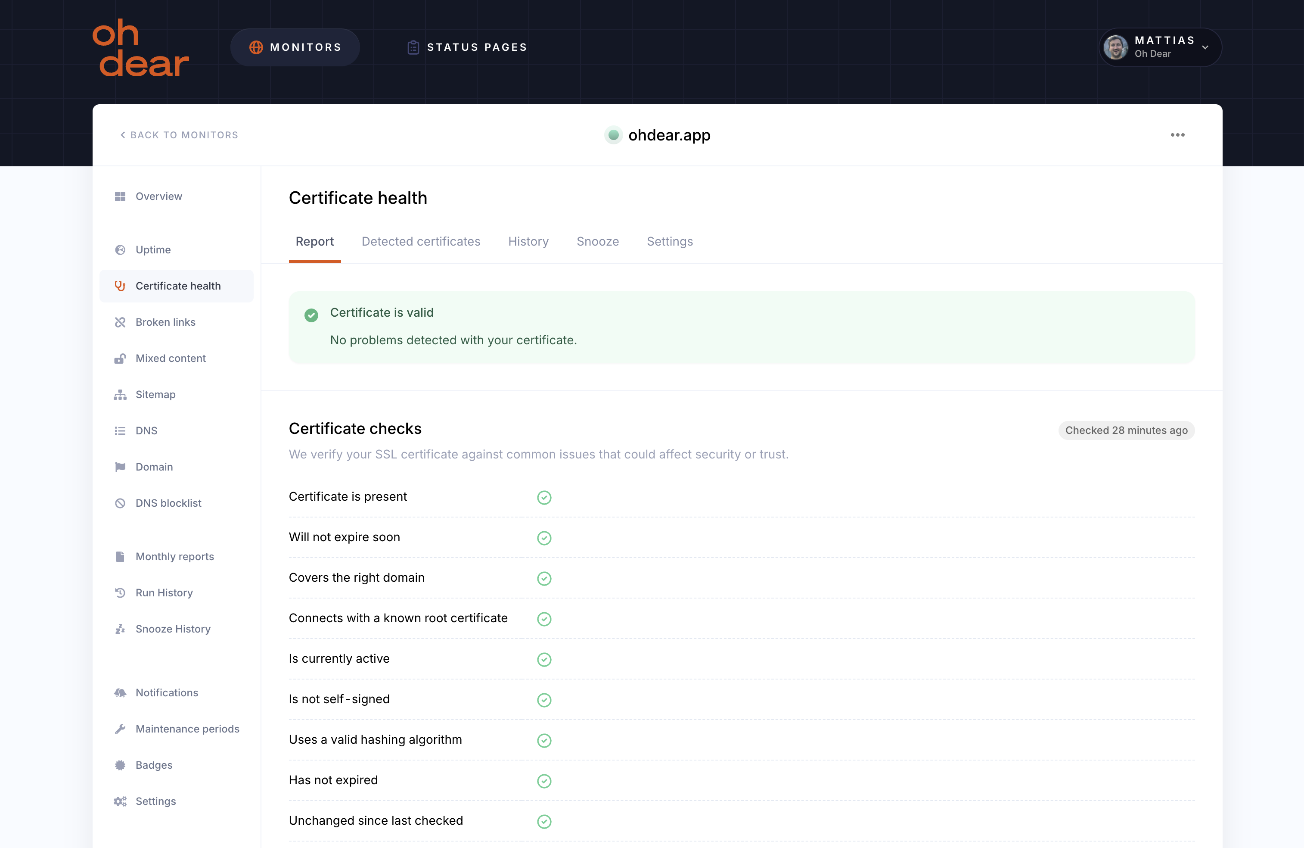Switch to the Report tab
1304x848 pixels.
(x=314, y=242)
